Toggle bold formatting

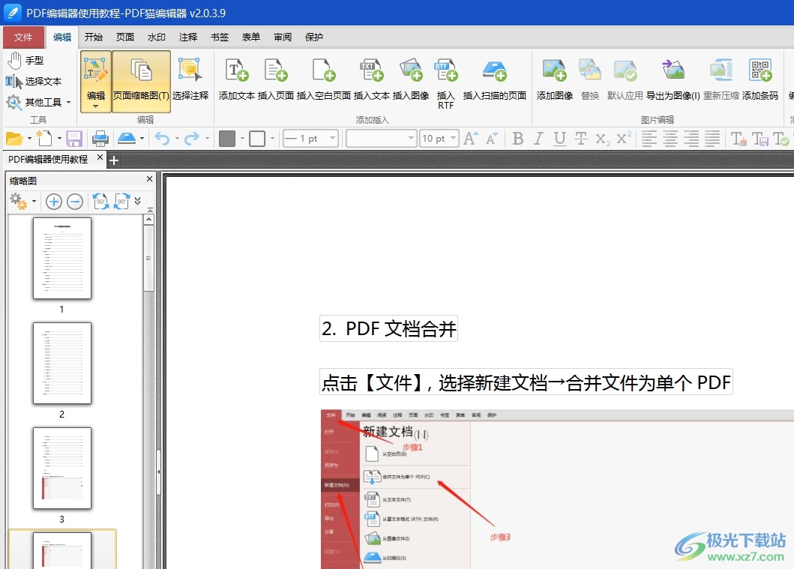pyautogui.click(x=517, y=138)
